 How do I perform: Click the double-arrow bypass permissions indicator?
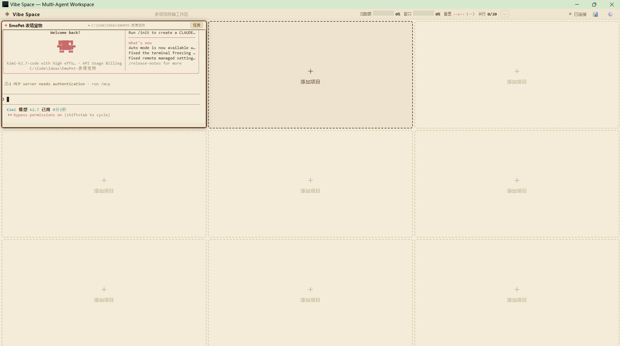pyautogui.click(x=10, y=115)
